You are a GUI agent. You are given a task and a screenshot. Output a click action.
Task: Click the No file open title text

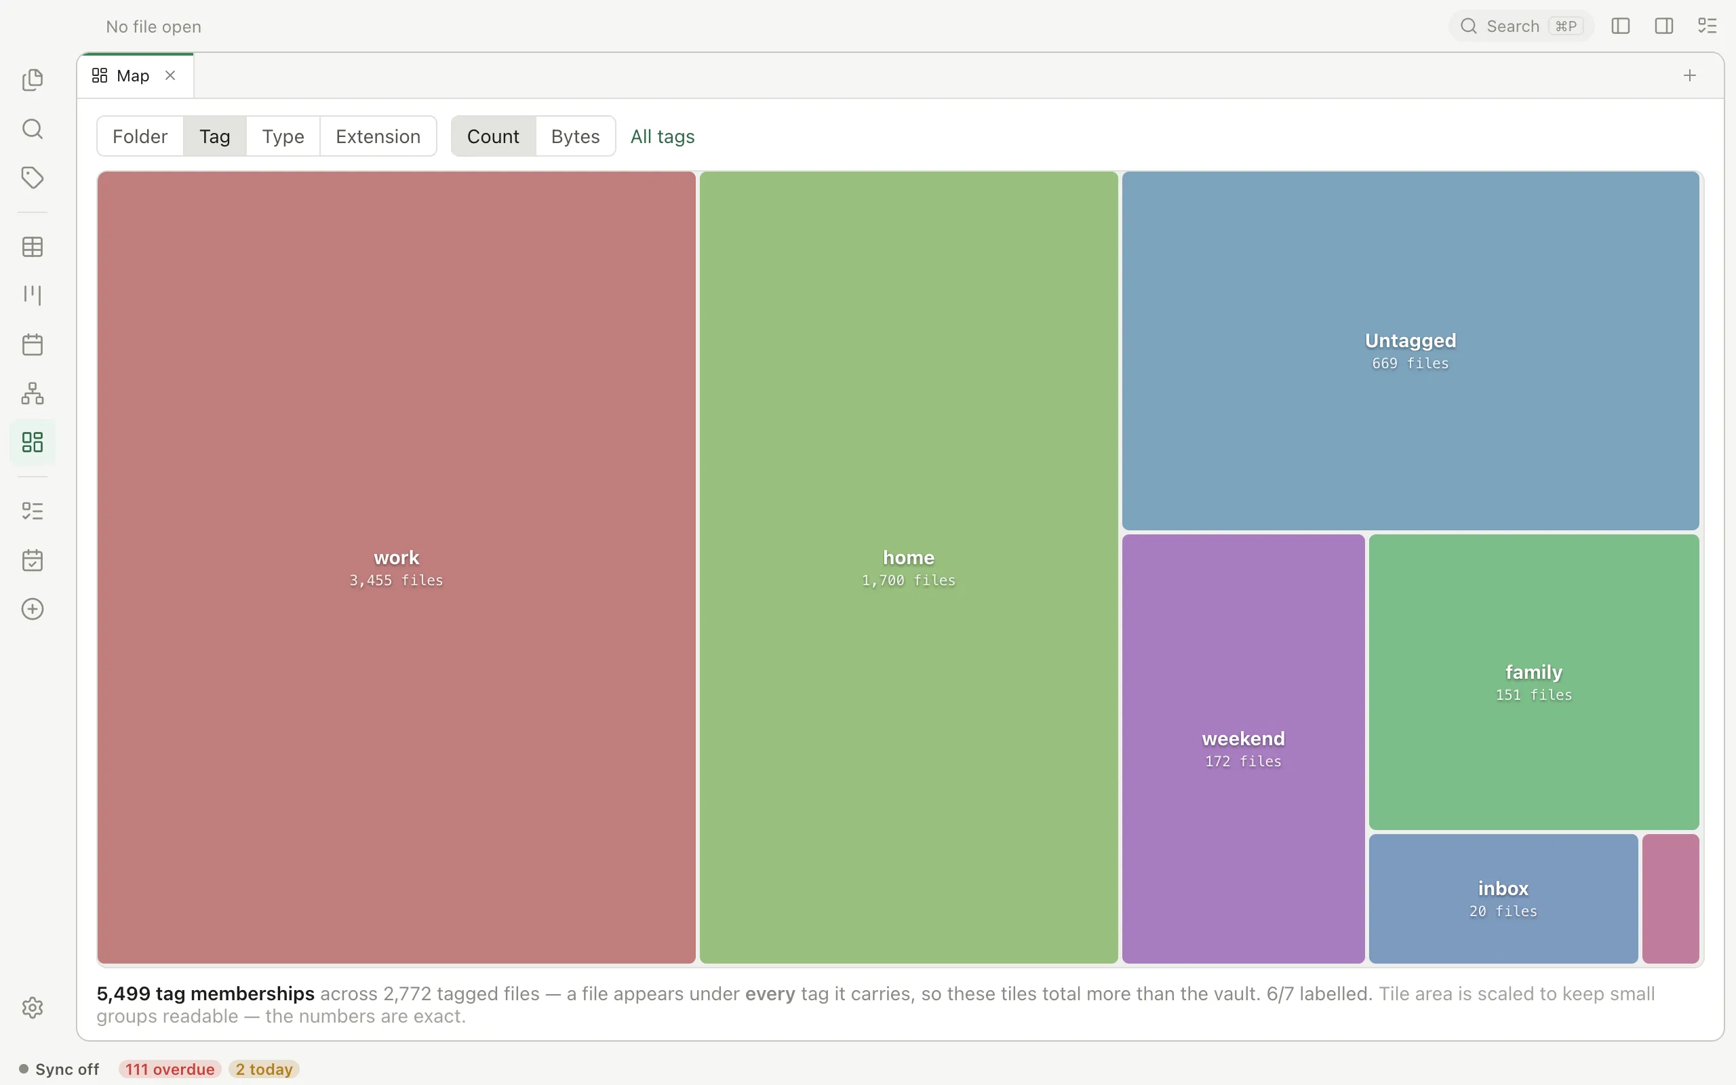(153, 26)
